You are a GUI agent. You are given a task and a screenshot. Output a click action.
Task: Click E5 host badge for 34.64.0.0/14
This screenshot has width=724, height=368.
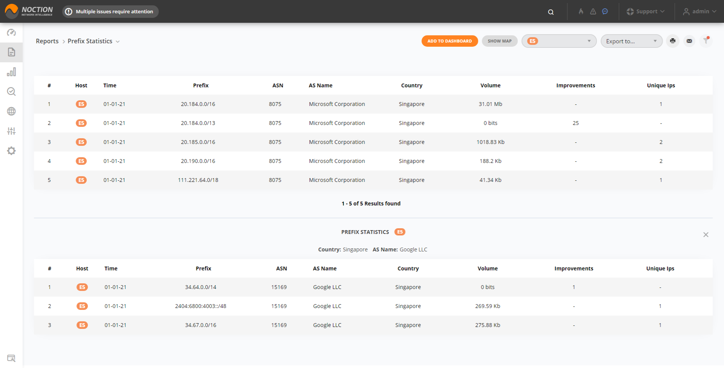82,287
